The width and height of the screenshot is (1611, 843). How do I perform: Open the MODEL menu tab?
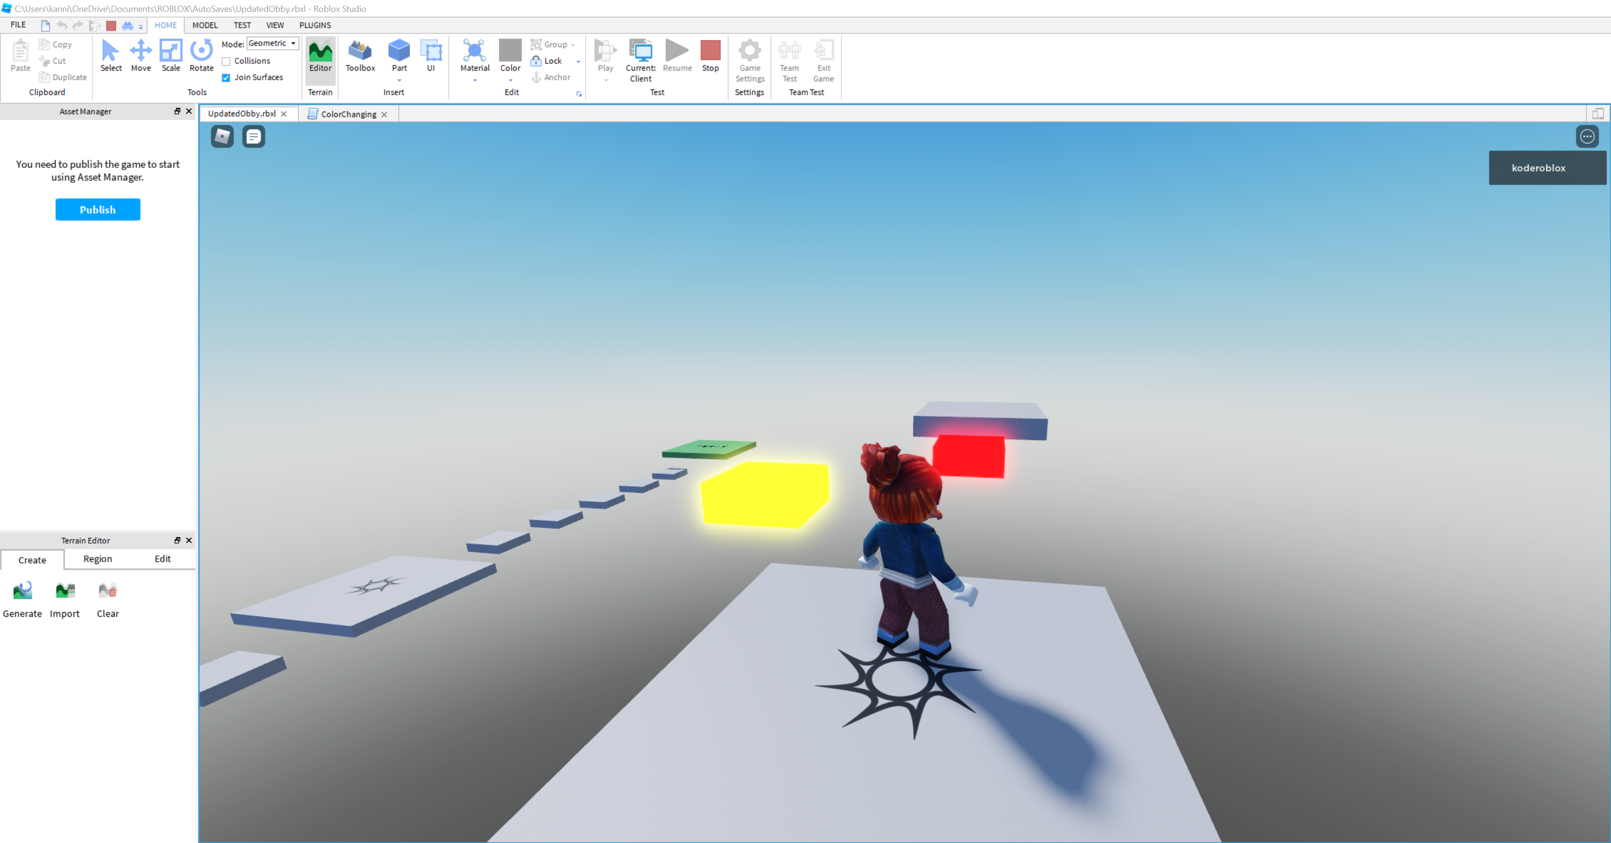coord(203,25)
